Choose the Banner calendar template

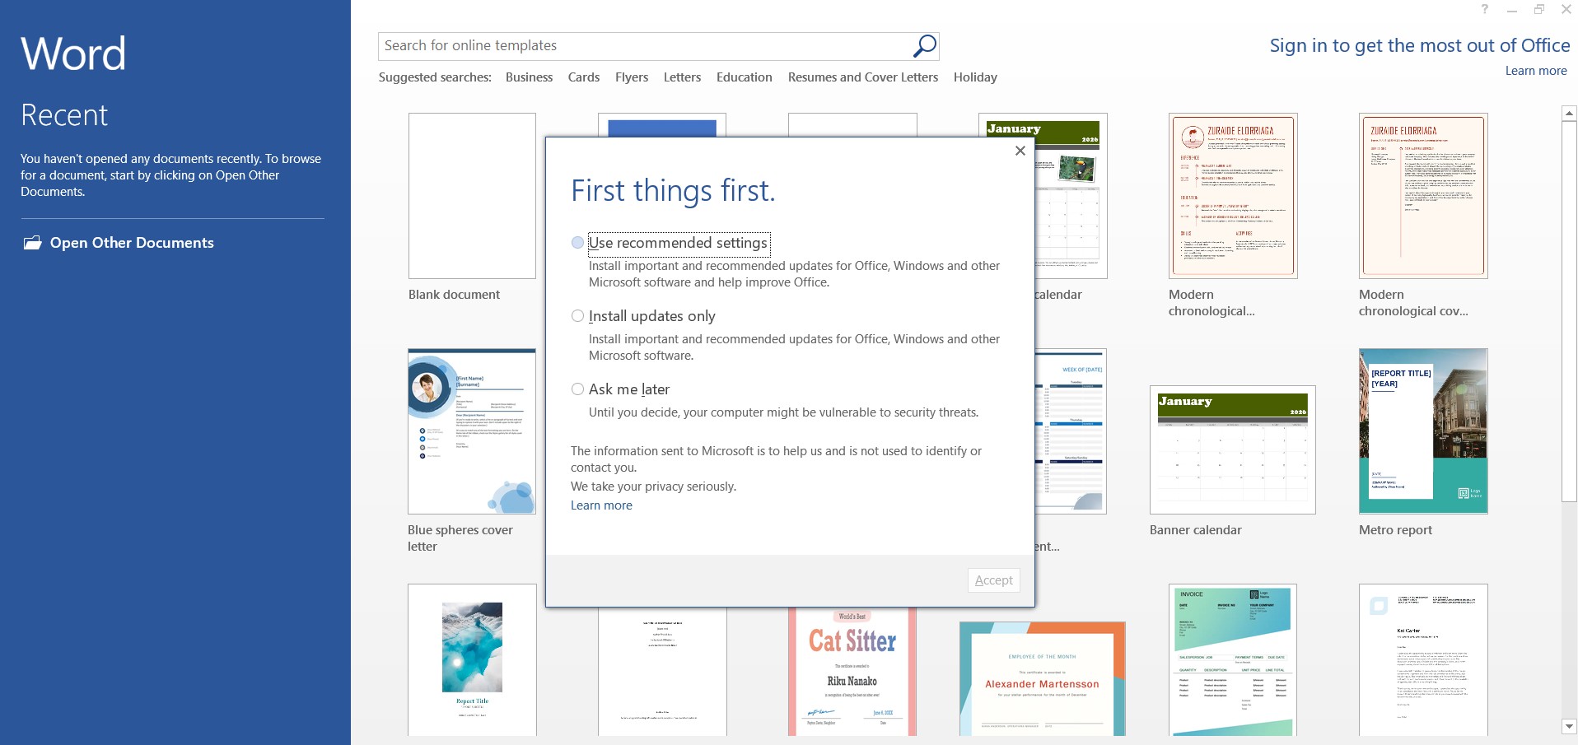[x=1232, y=449]
